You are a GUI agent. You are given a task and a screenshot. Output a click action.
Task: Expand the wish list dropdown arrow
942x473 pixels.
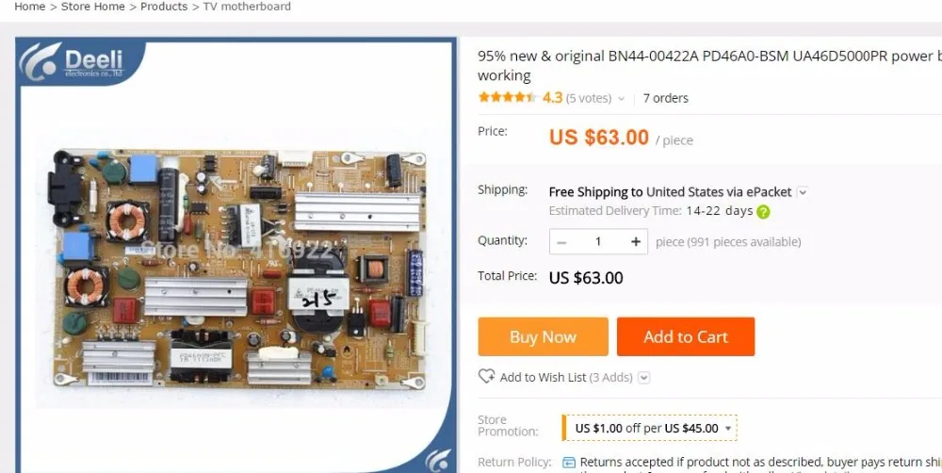tap(644, 378)
